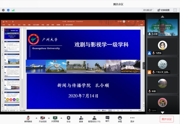
Task: Enter full screen mode
Action: click(x=175, y=10)
